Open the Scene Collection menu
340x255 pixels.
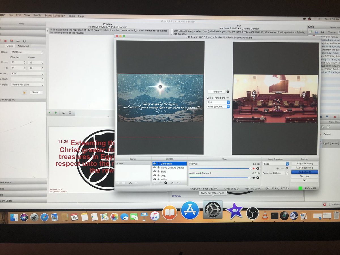click(x=55, y=16)
